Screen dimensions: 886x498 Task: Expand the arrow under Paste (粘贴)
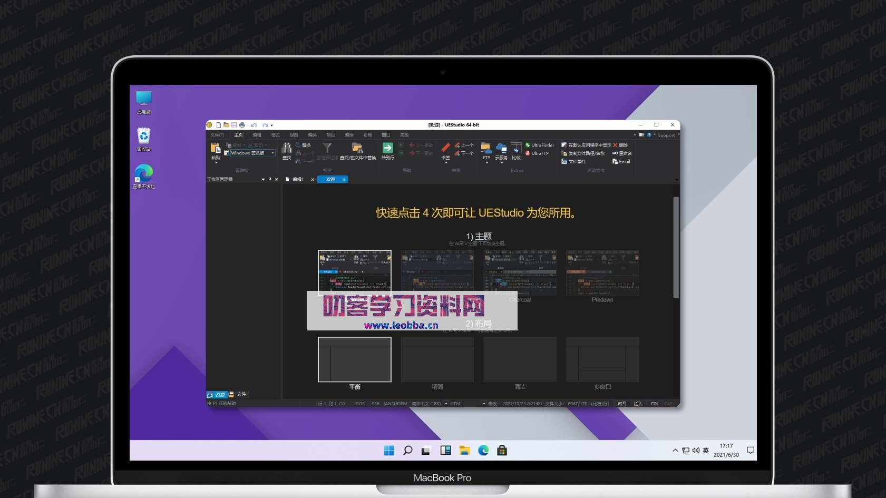pos(216,163)
